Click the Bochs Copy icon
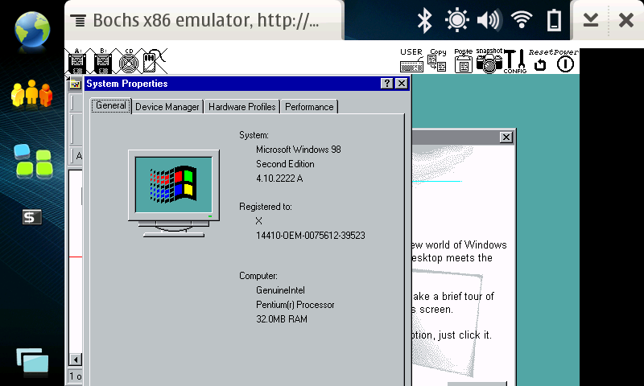The width and height of the screenshot is (644, 386). tap(437, 60)
